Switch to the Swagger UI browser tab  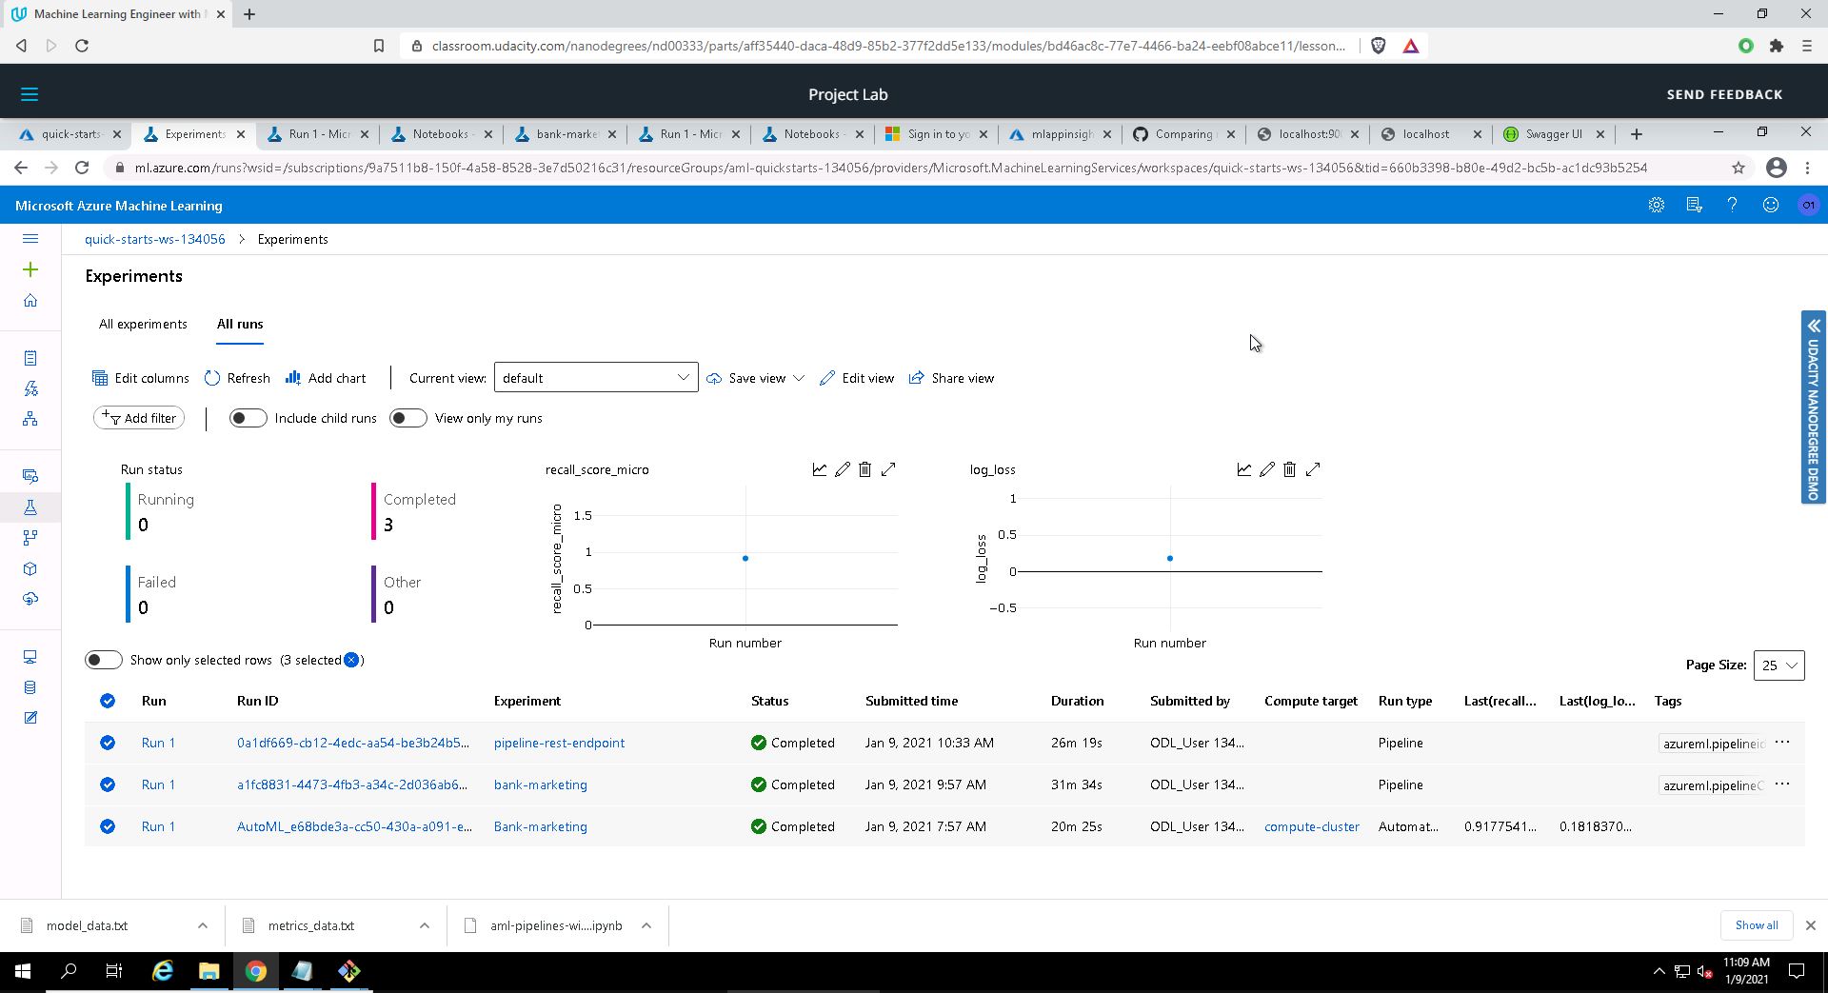1552,134
